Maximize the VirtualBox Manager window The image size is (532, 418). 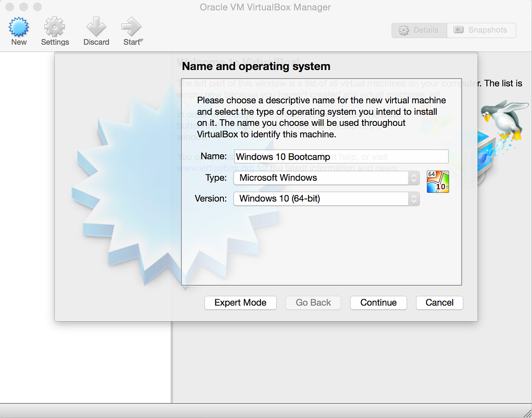click(37, 7)
